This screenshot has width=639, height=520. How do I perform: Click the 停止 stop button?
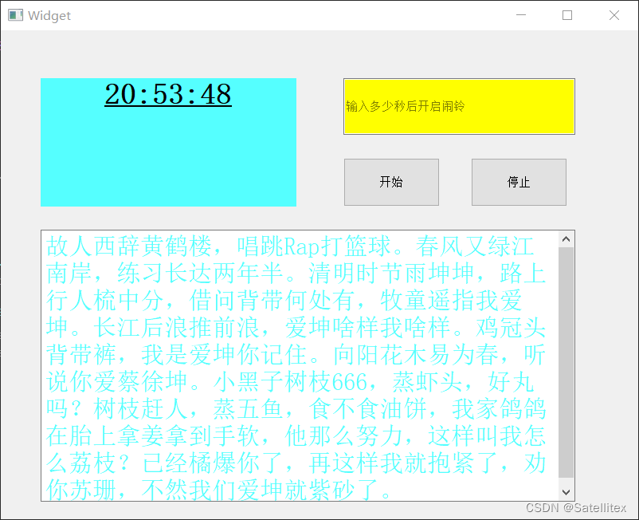point(519,182)
